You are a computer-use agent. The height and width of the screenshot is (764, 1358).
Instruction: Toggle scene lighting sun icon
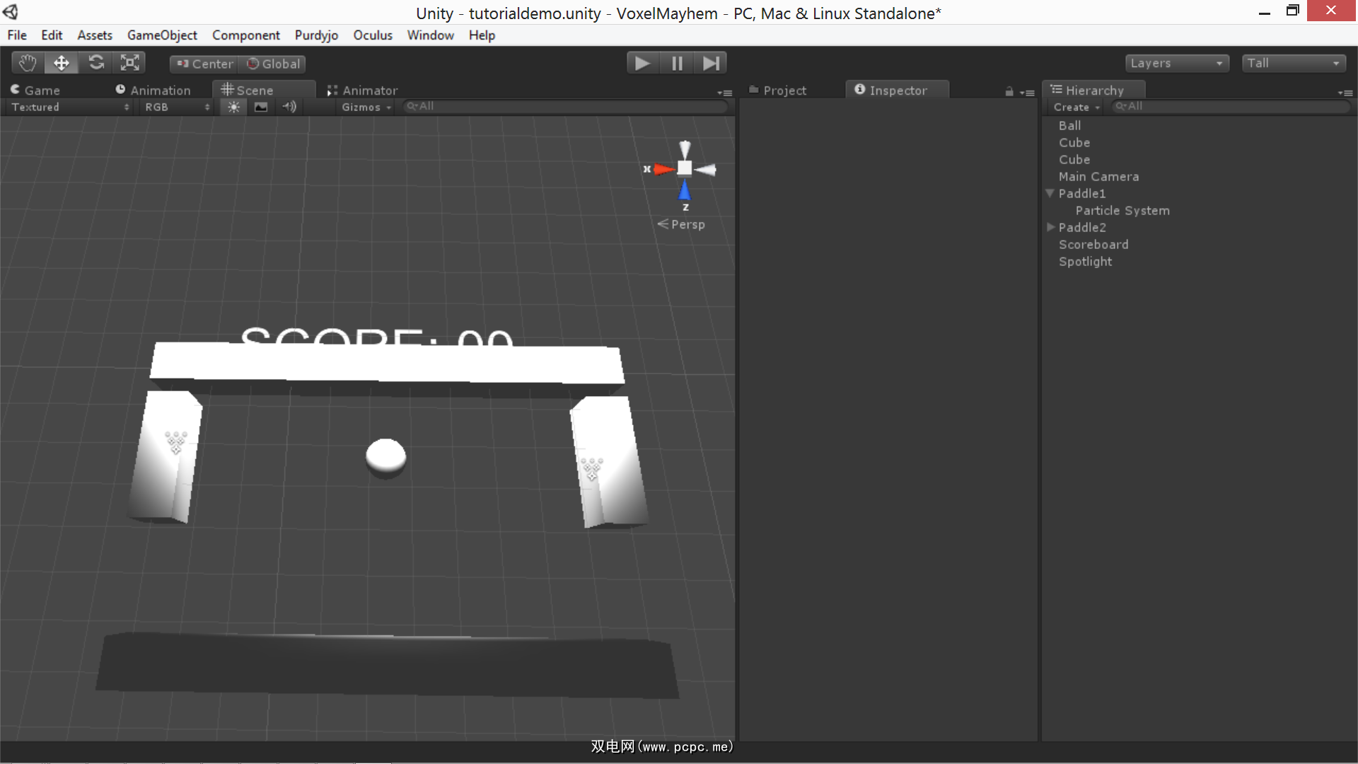click(x=233, y=107)
